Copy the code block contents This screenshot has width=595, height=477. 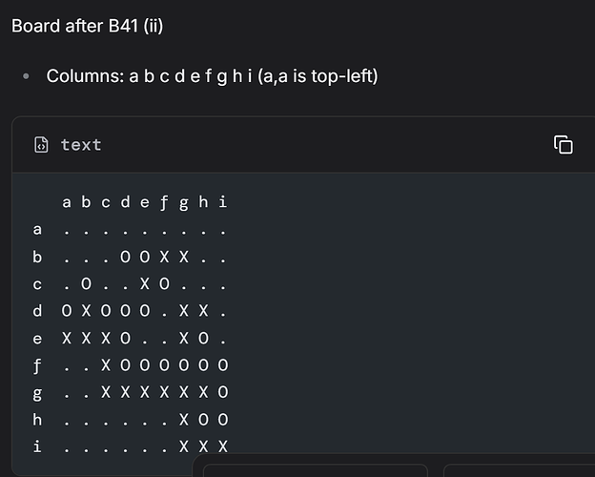(564, 145)
